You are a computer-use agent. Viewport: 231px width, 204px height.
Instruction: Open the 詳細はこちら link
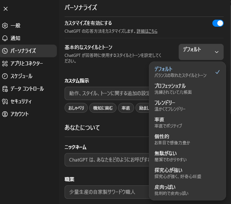coord(147,31)
